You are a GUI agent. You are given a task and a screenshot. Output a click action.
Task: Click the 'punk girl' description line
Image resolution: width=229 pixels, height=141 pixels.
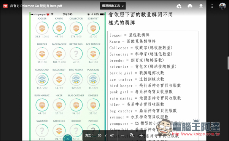(141, 92)
